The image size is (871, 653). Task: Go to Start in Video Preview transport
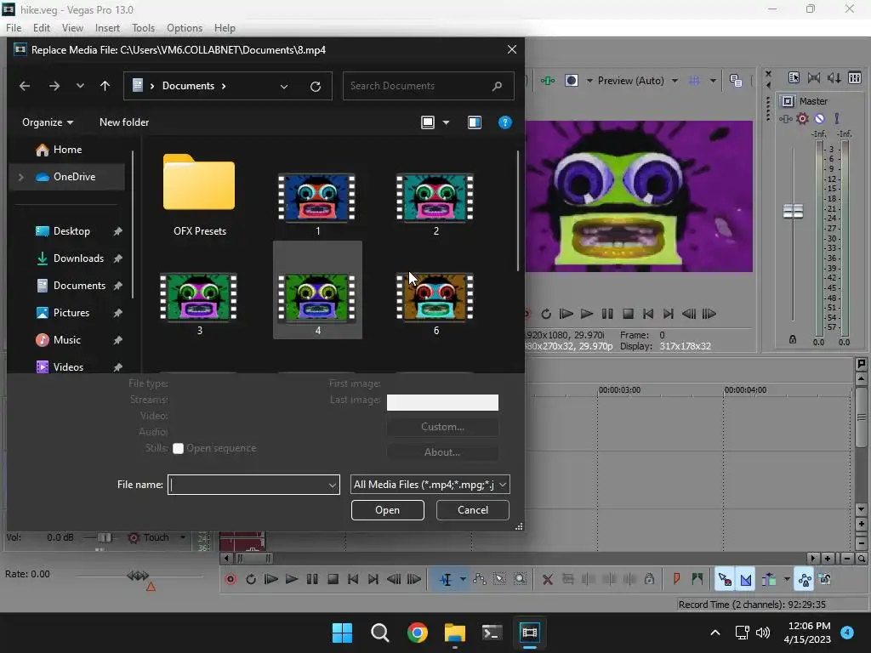(x=647, y=314)
